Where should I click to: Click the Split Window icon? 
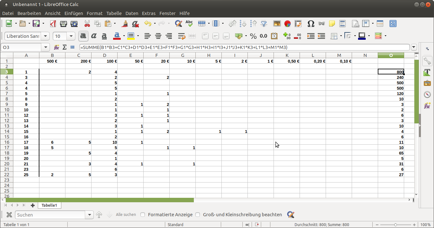(x=380, y=24)
